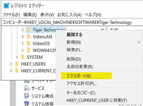Click the WOW6432 folder icon
This screenshot has width=143, height=106.
tap(28, 50)
